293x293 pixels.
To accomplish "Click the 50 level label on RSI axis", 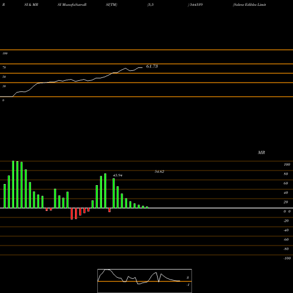I will point(4,77).
